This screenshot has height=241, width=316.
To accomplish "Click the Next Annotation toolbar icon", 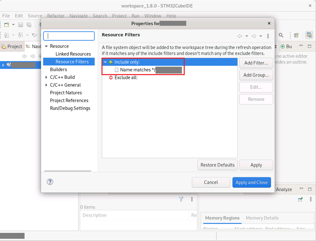I will (7, 35).
